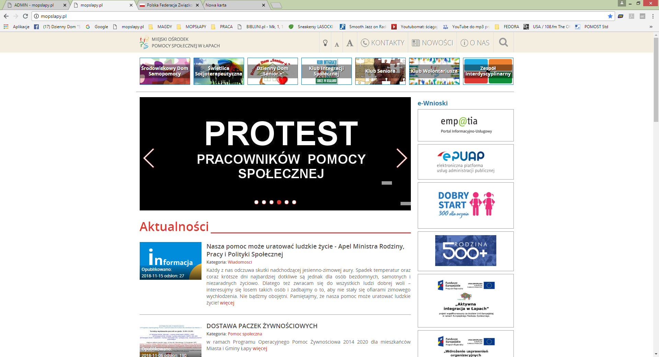Click the page vertical scrollbar thumb
The width and height of the screenshot is (659, 357).
656,79
